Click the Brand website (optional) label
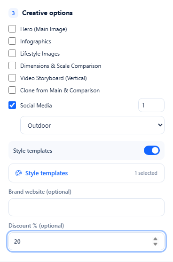Image resolution: width=173 pixels, height=262 pixels. pos(40,192)
